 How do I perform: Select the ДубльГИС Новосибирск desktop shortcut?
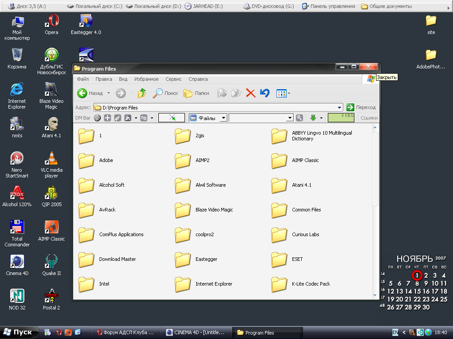51,61
